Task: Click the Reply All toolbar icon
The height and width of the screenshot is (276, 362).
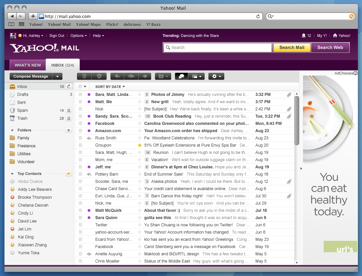Action: point(131,76)
